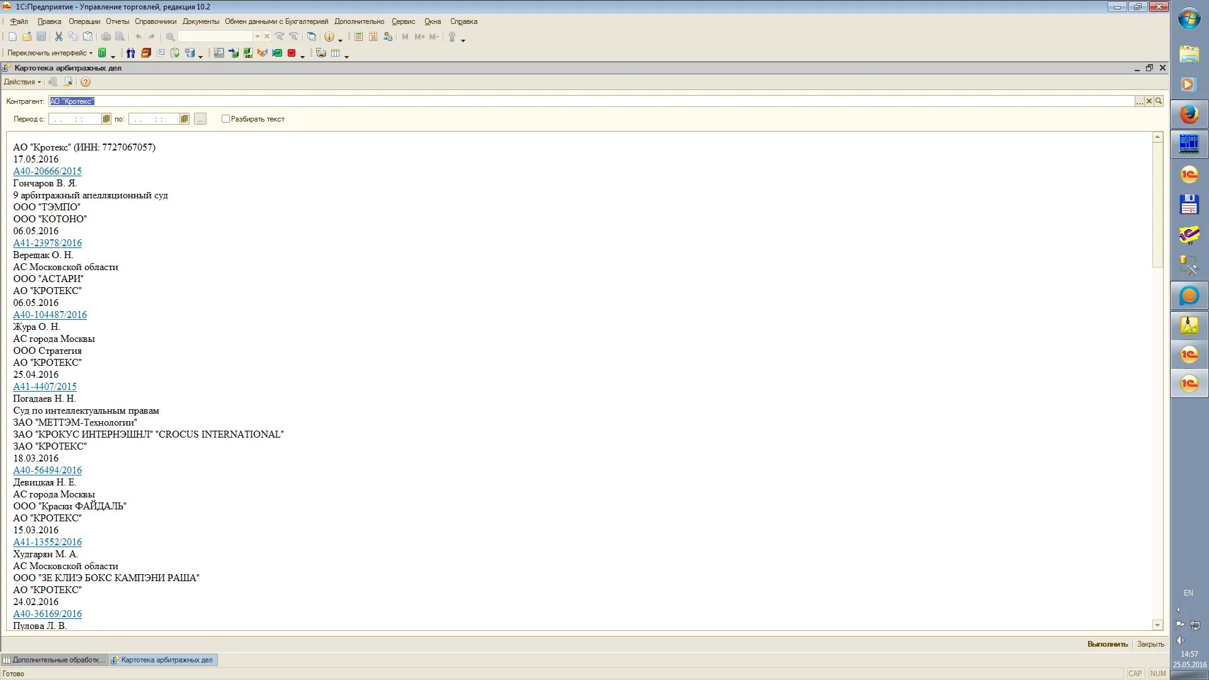Open case link А41-4407/2015

45,387
